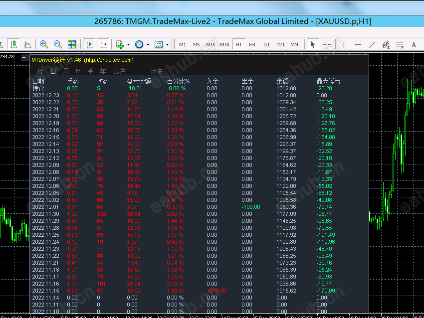Click the 盈亏金额 column header
The image size is (424, 318).
coord(139,81)
